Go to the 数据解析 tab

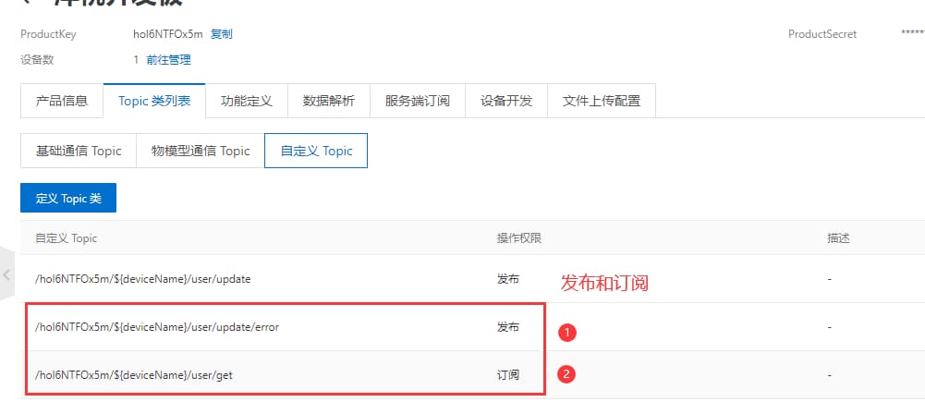click(x=328, y=101)
